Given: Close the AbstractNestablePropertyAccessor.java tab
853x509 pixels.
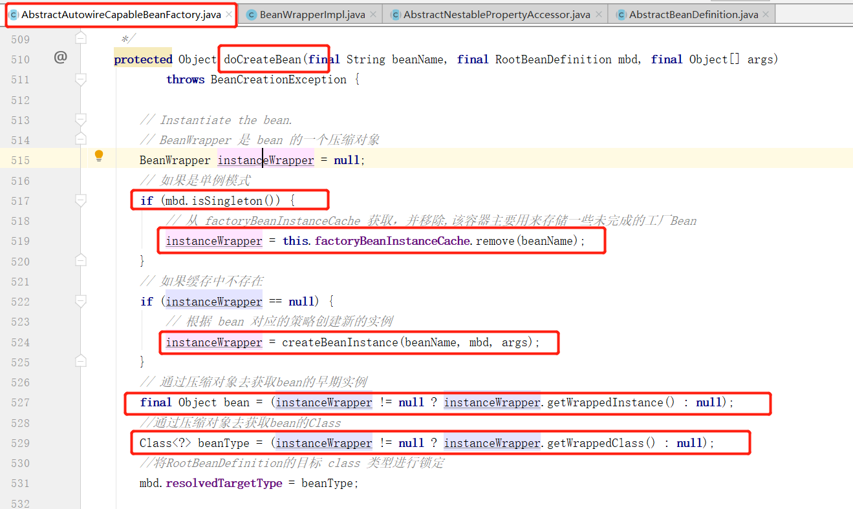Looking at the screenshot, I should (599, 14).
